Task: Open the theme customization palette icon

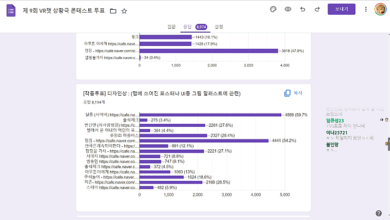Action: [273, 9]
